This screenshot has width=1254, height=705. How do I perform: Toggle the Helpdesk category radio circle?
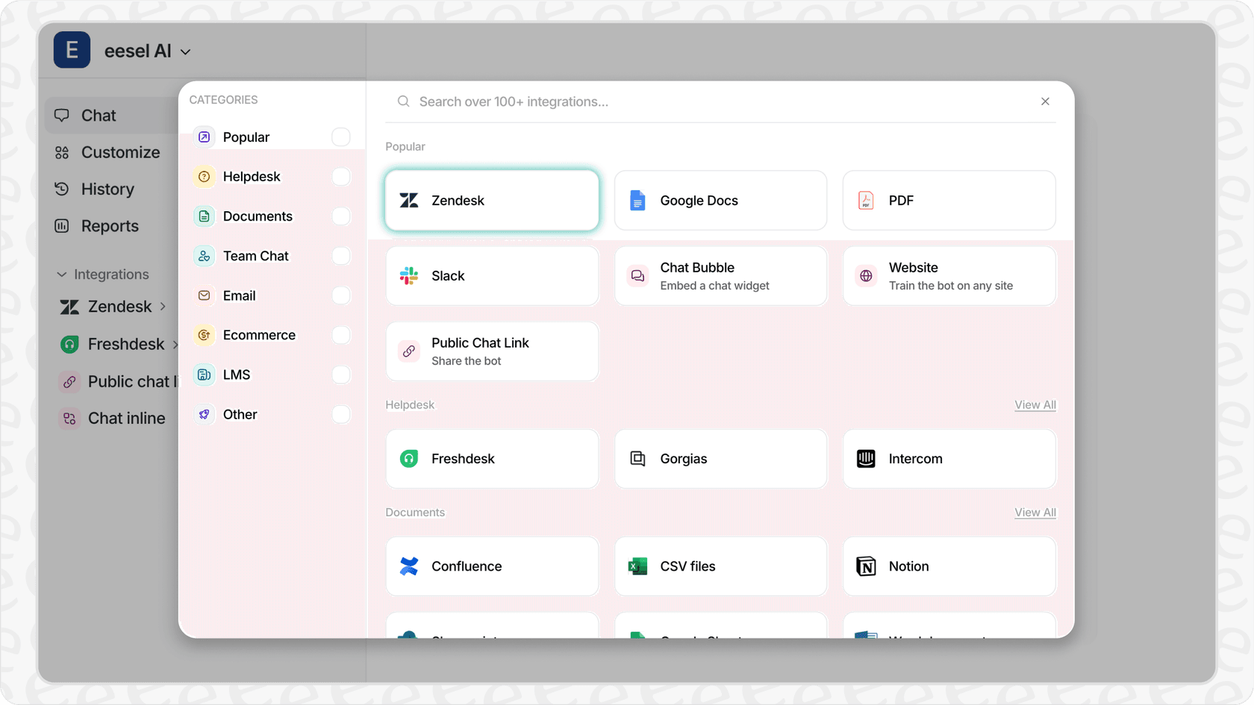tap(341, 177)
